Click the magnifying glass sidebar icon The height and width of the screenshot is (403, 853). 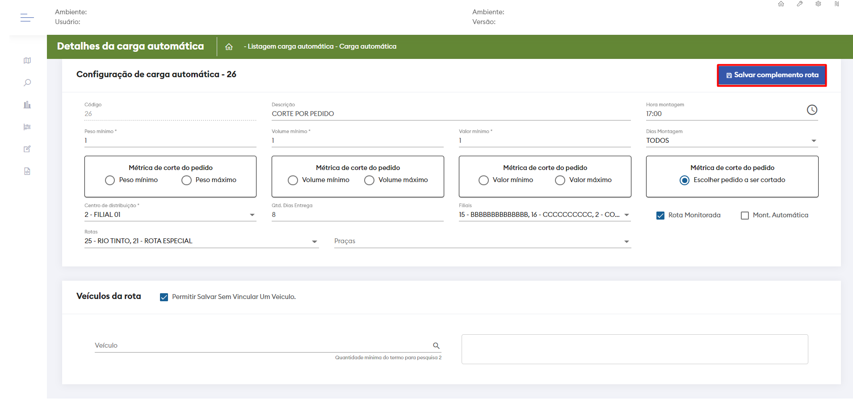(x=27, y=83)
